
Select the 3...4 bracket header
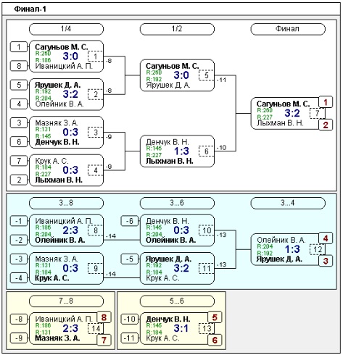tap(288, 203)
